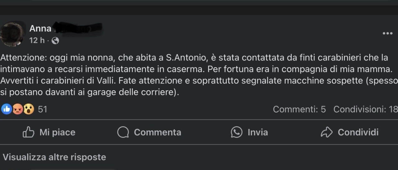Click the thumbs-up icon beside Mi piace
The height and width of the screenshot is (170, 398).
(29, 132)
